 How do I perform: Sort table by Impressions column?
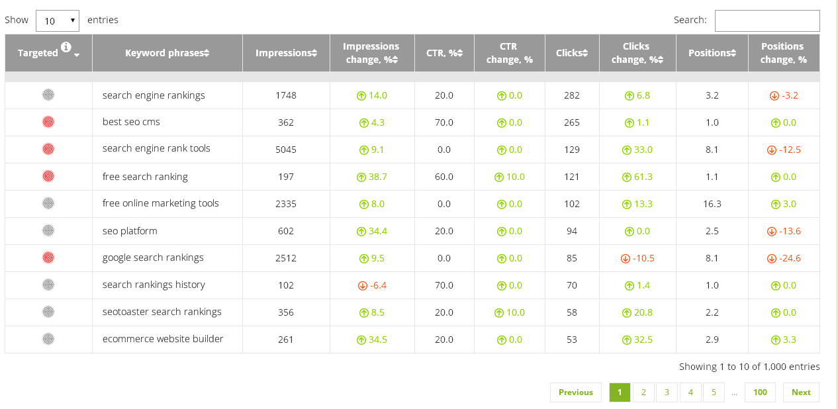(287, 53)
